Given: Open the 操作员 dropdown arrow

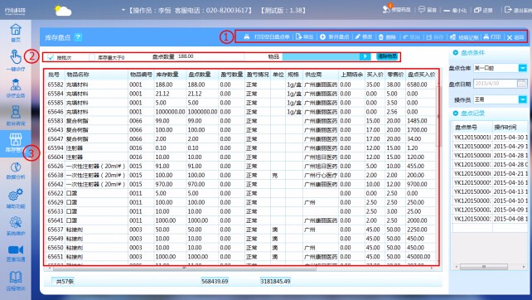Looking at the screenshot, I should point(522,99).
